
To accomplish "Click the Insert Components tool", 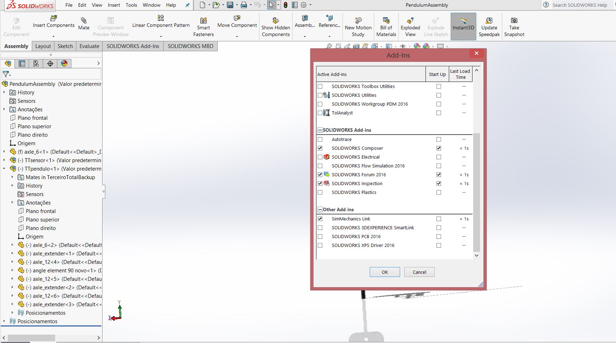I will coord(54,22).
